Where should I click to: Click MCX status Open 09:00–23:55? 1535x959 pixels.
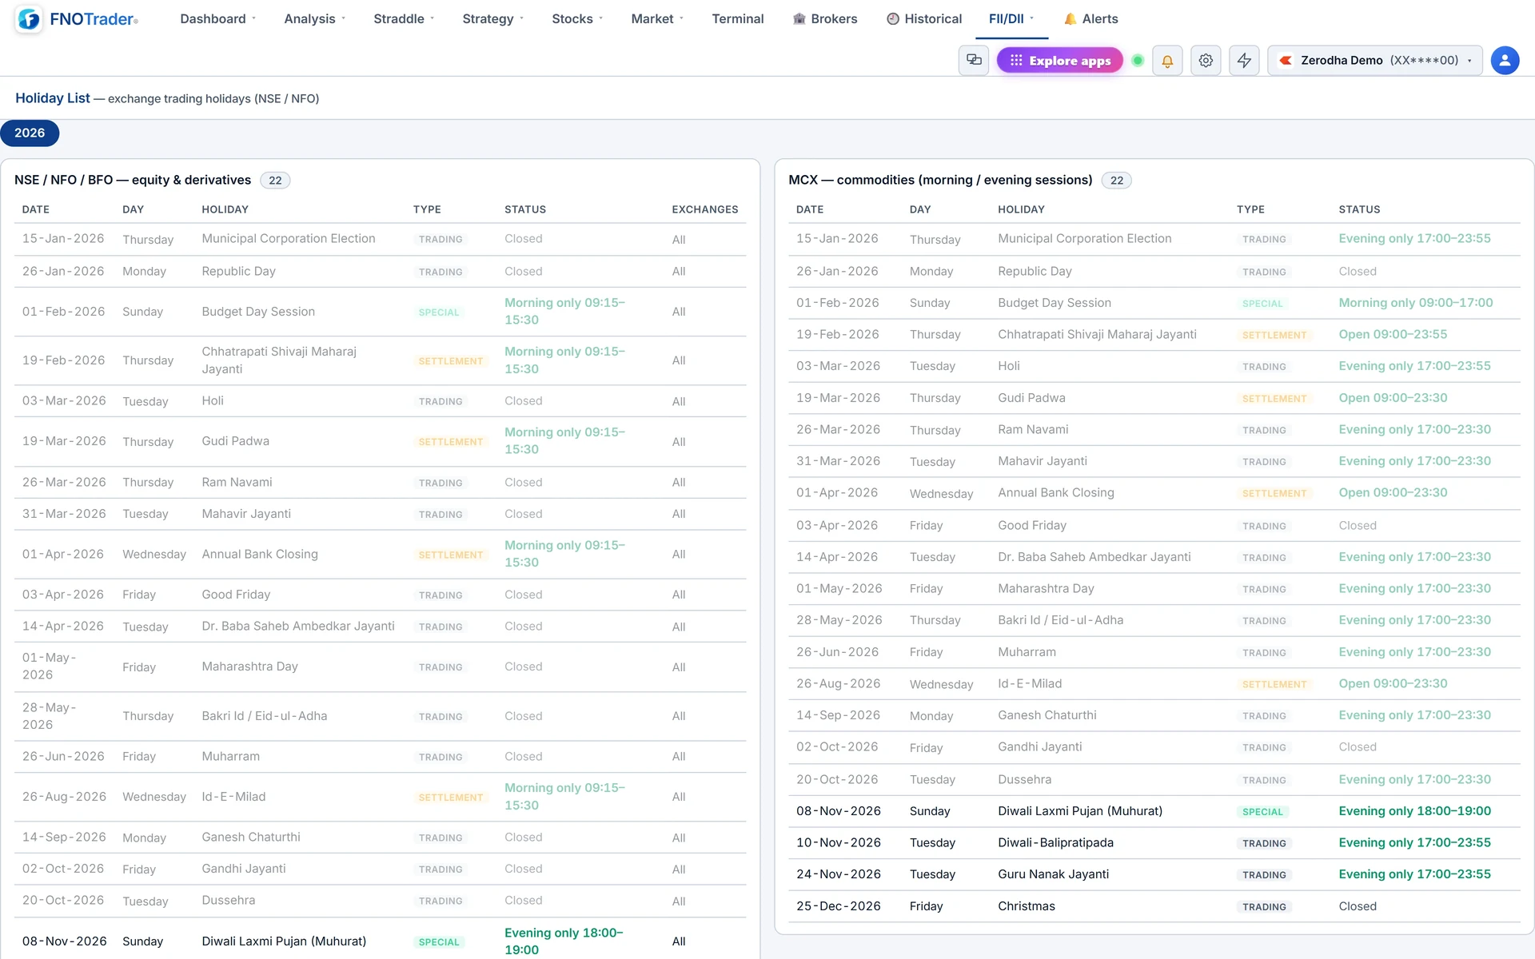tap(1392, 334)
